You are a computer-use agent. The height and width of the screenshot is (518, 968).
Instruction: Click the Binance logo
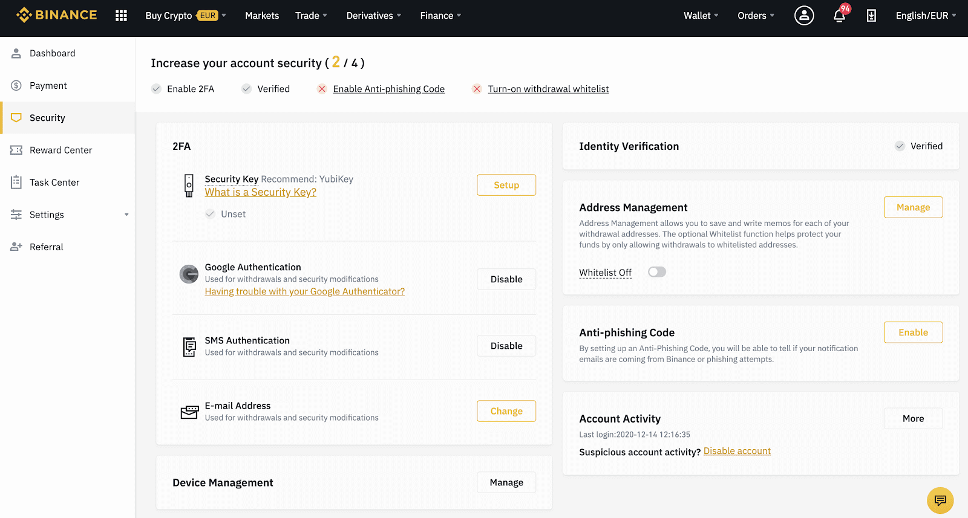pyautogui.click(x=57, y=15)
